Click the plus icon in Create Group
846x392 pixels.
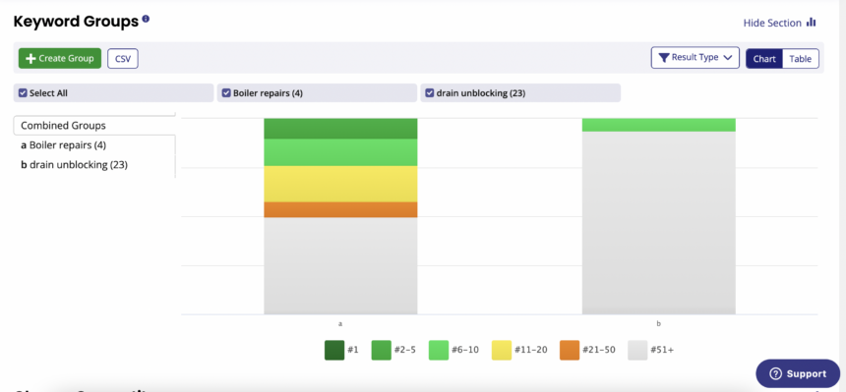point(30,58)
